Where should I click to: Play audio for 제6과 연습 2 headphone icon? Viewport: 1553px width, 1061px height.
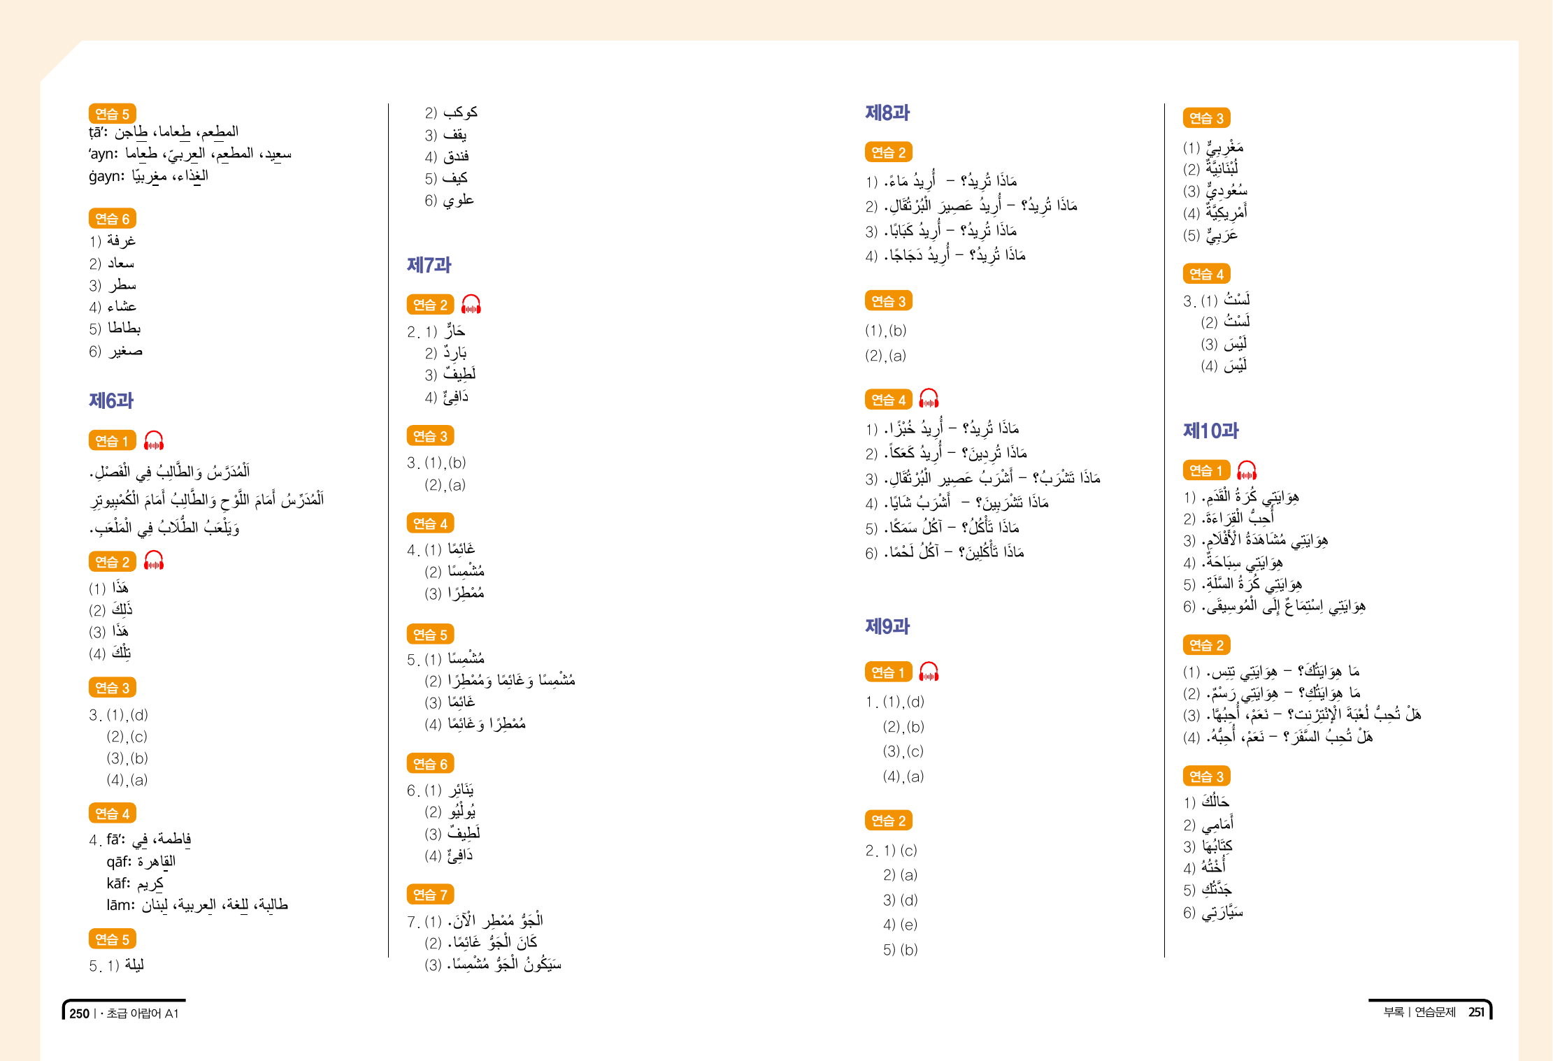coord(154,561)
